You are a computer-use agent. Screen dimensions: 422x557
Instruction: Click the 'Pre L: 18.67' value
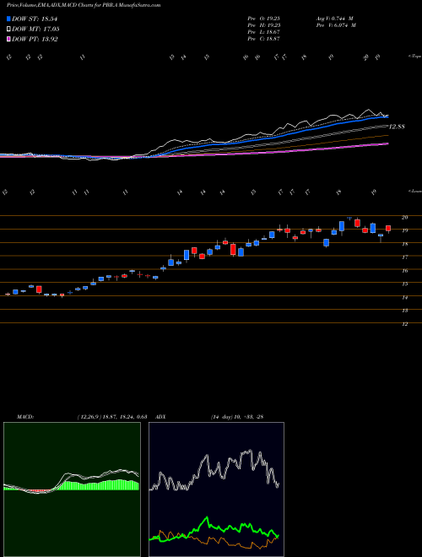264,32
